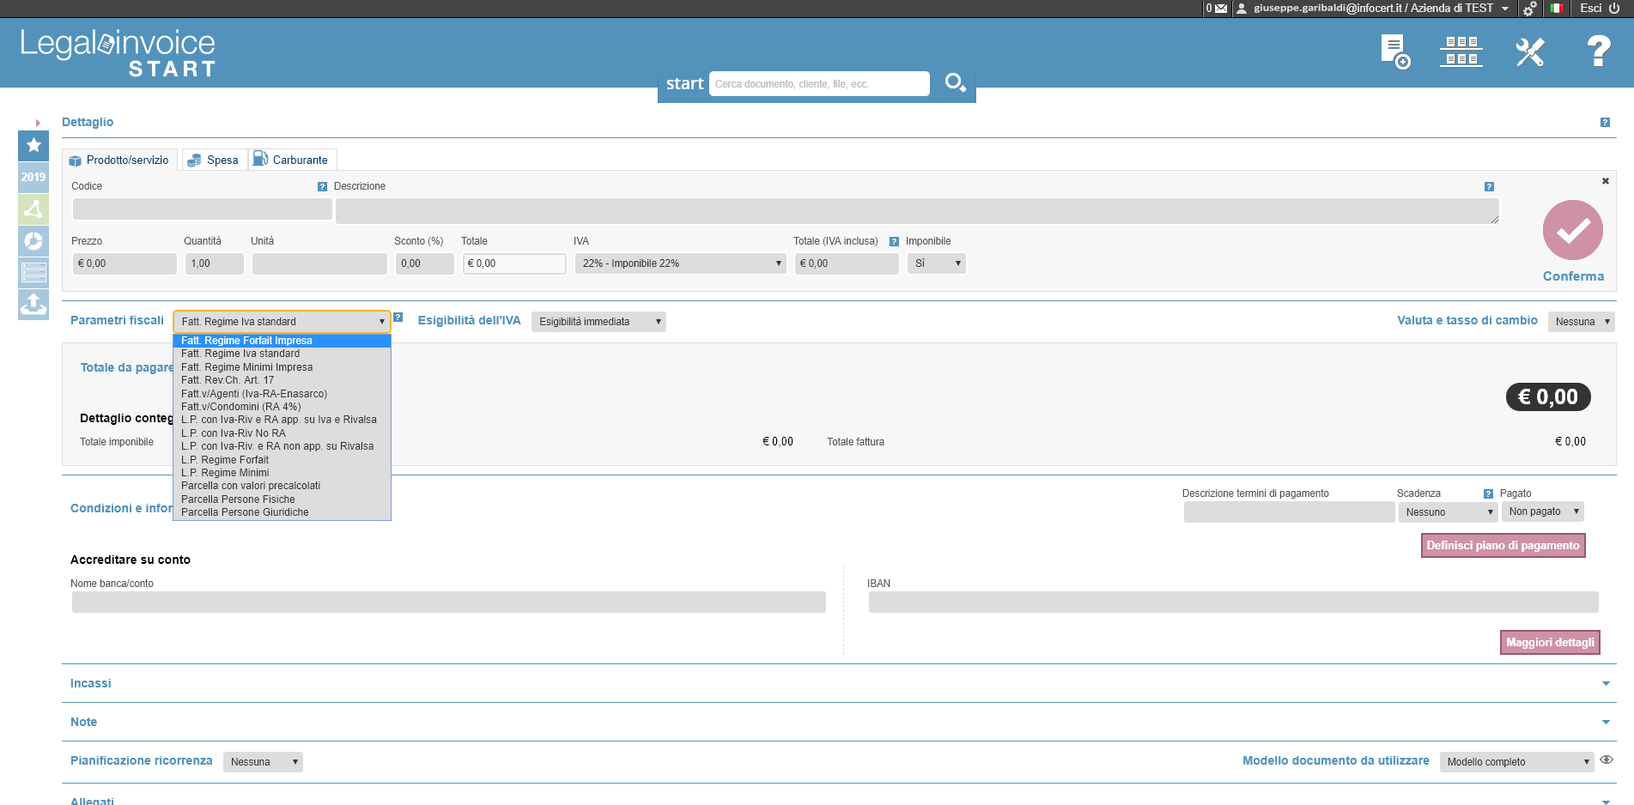
Task: Click the pink Conferma checkmark icon
Action: point(1572,230)
